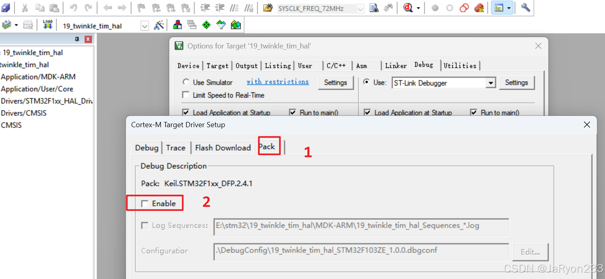
Task: Click the Save All icon in toolbar
Action: tap(5, 8)
